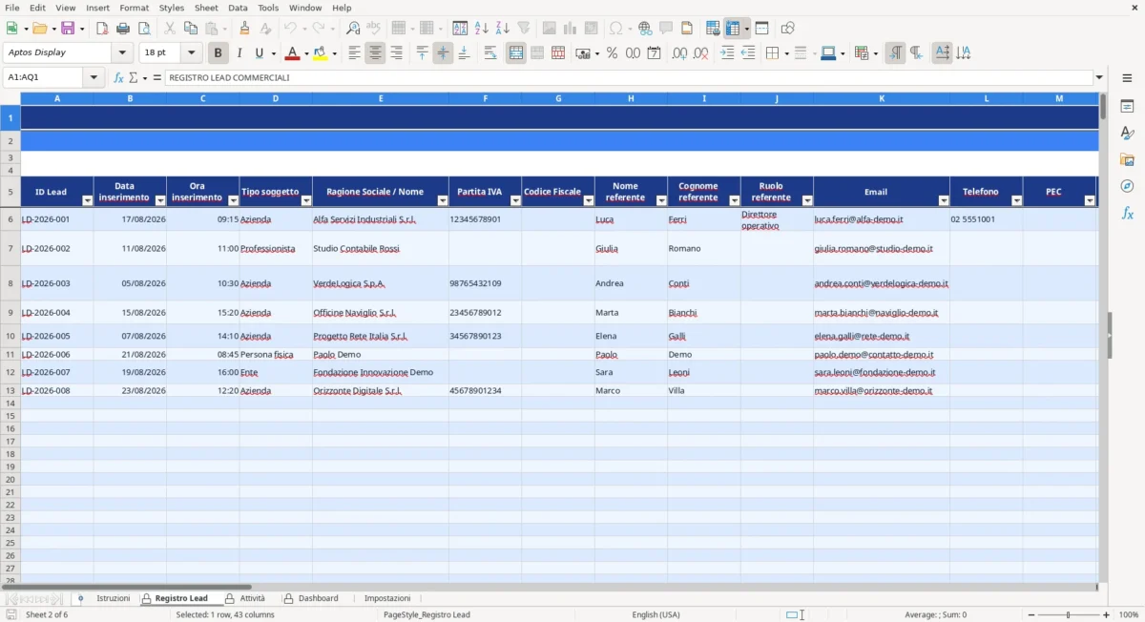Screen dimensions: 1145x622
Task: Open Find and Replace tool
Action: (x=353, y=29)
